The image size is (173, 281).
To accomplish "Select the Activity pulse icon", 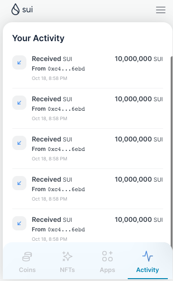I will point(148,256).
